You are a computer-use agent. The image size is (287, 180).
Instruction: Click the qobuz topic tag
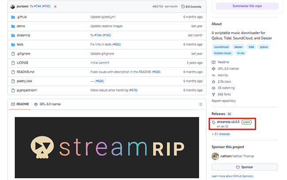point(264,47)
